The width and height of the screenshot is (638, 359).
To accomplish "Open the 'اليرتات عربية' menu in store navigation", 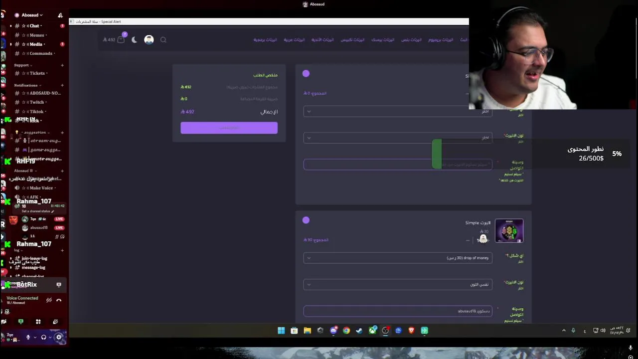I will [294, 39].
